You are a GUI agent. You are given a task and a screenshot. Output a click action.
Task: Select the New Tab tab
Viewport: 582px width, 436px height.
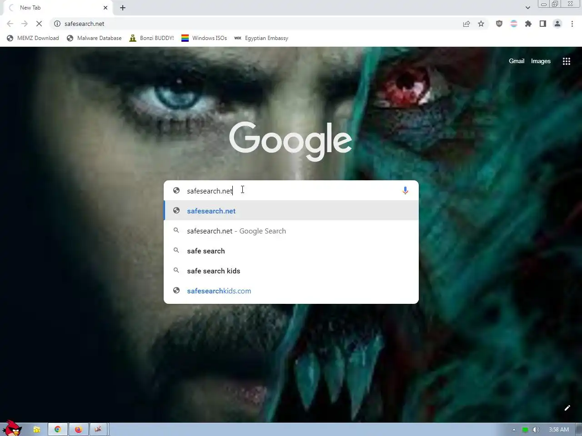coord(57,8)
